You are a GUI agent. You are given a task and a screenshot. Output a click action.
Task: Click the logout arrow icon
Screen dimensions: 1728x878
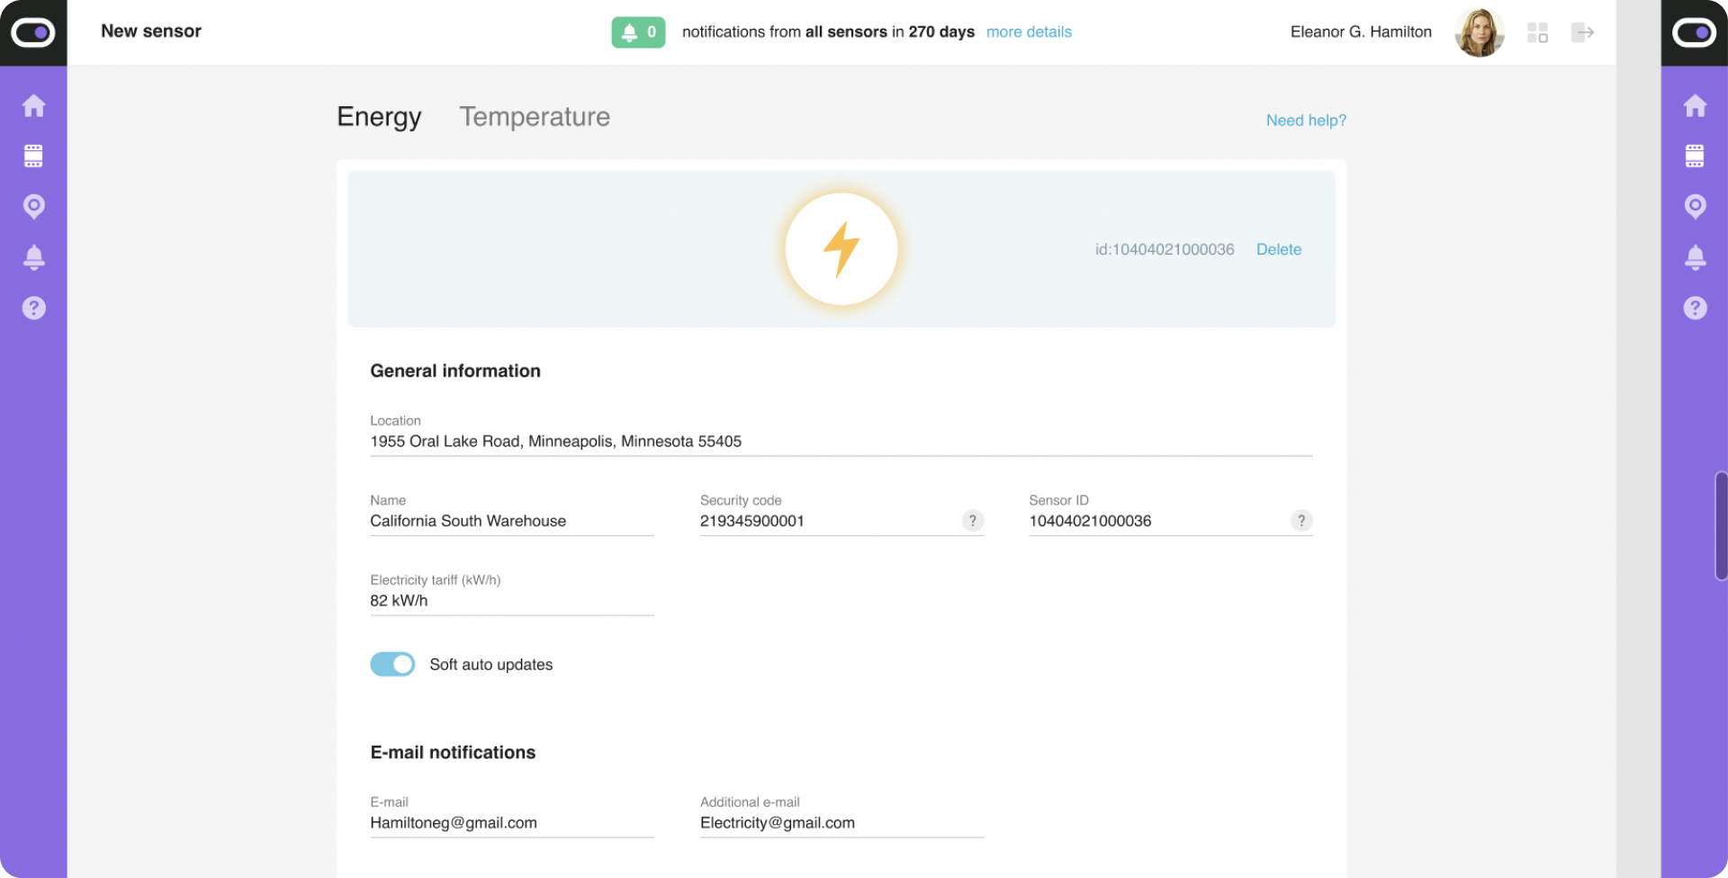point(1582,32)
